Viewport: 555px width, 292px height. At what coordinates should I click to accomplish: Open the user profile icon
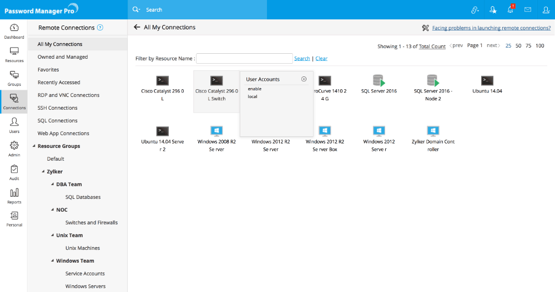tap(546, 10)
